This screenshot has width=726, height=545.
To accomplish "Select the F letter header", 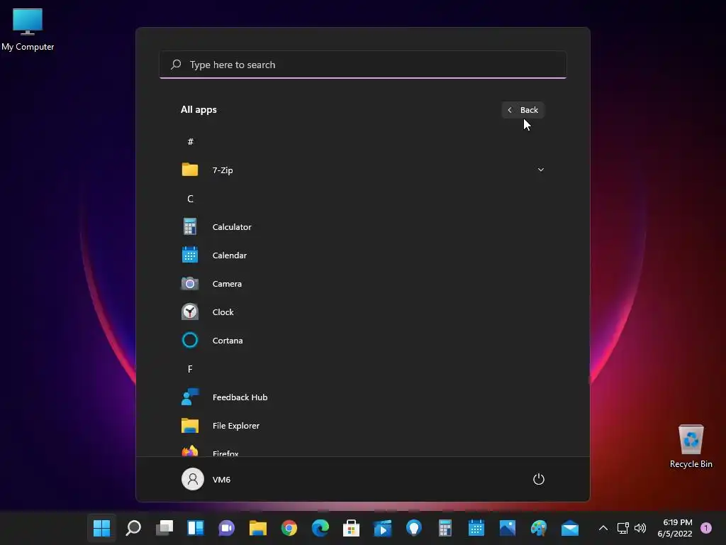I will click(190, 369).
